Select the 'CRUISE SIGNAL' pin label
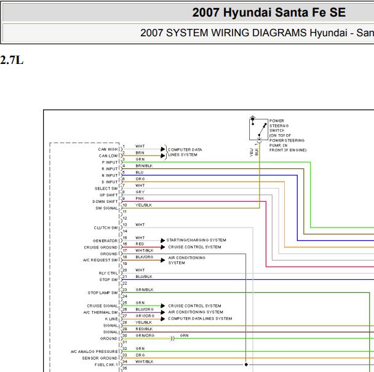 (102, 306)
